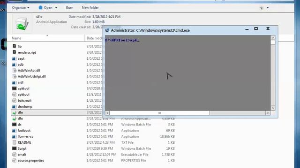The image size is (300, 168).
Task: Click the dfn Android app icon
Action: pos(15,112)
